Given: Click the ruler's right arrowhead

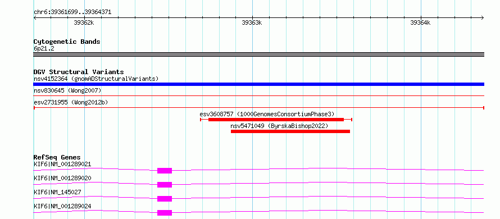Looking at the screenshot, I should pos(483,18).
